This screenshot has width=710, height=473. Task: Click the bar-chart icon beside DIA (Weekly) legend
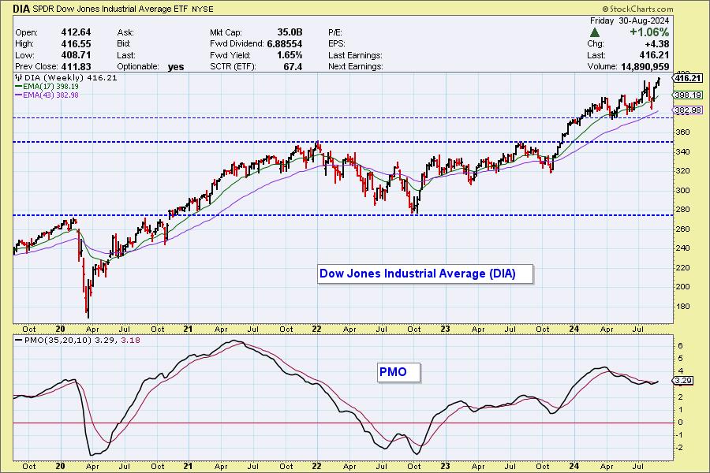click(19, 77)
